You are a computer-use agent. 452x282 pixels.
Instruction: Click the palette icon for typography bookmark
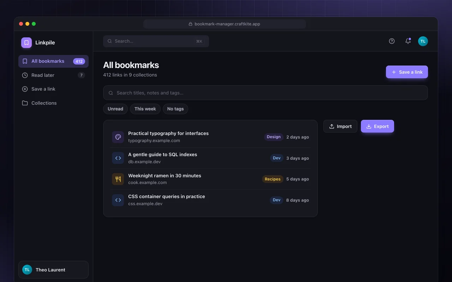click(x=118, y=137)
